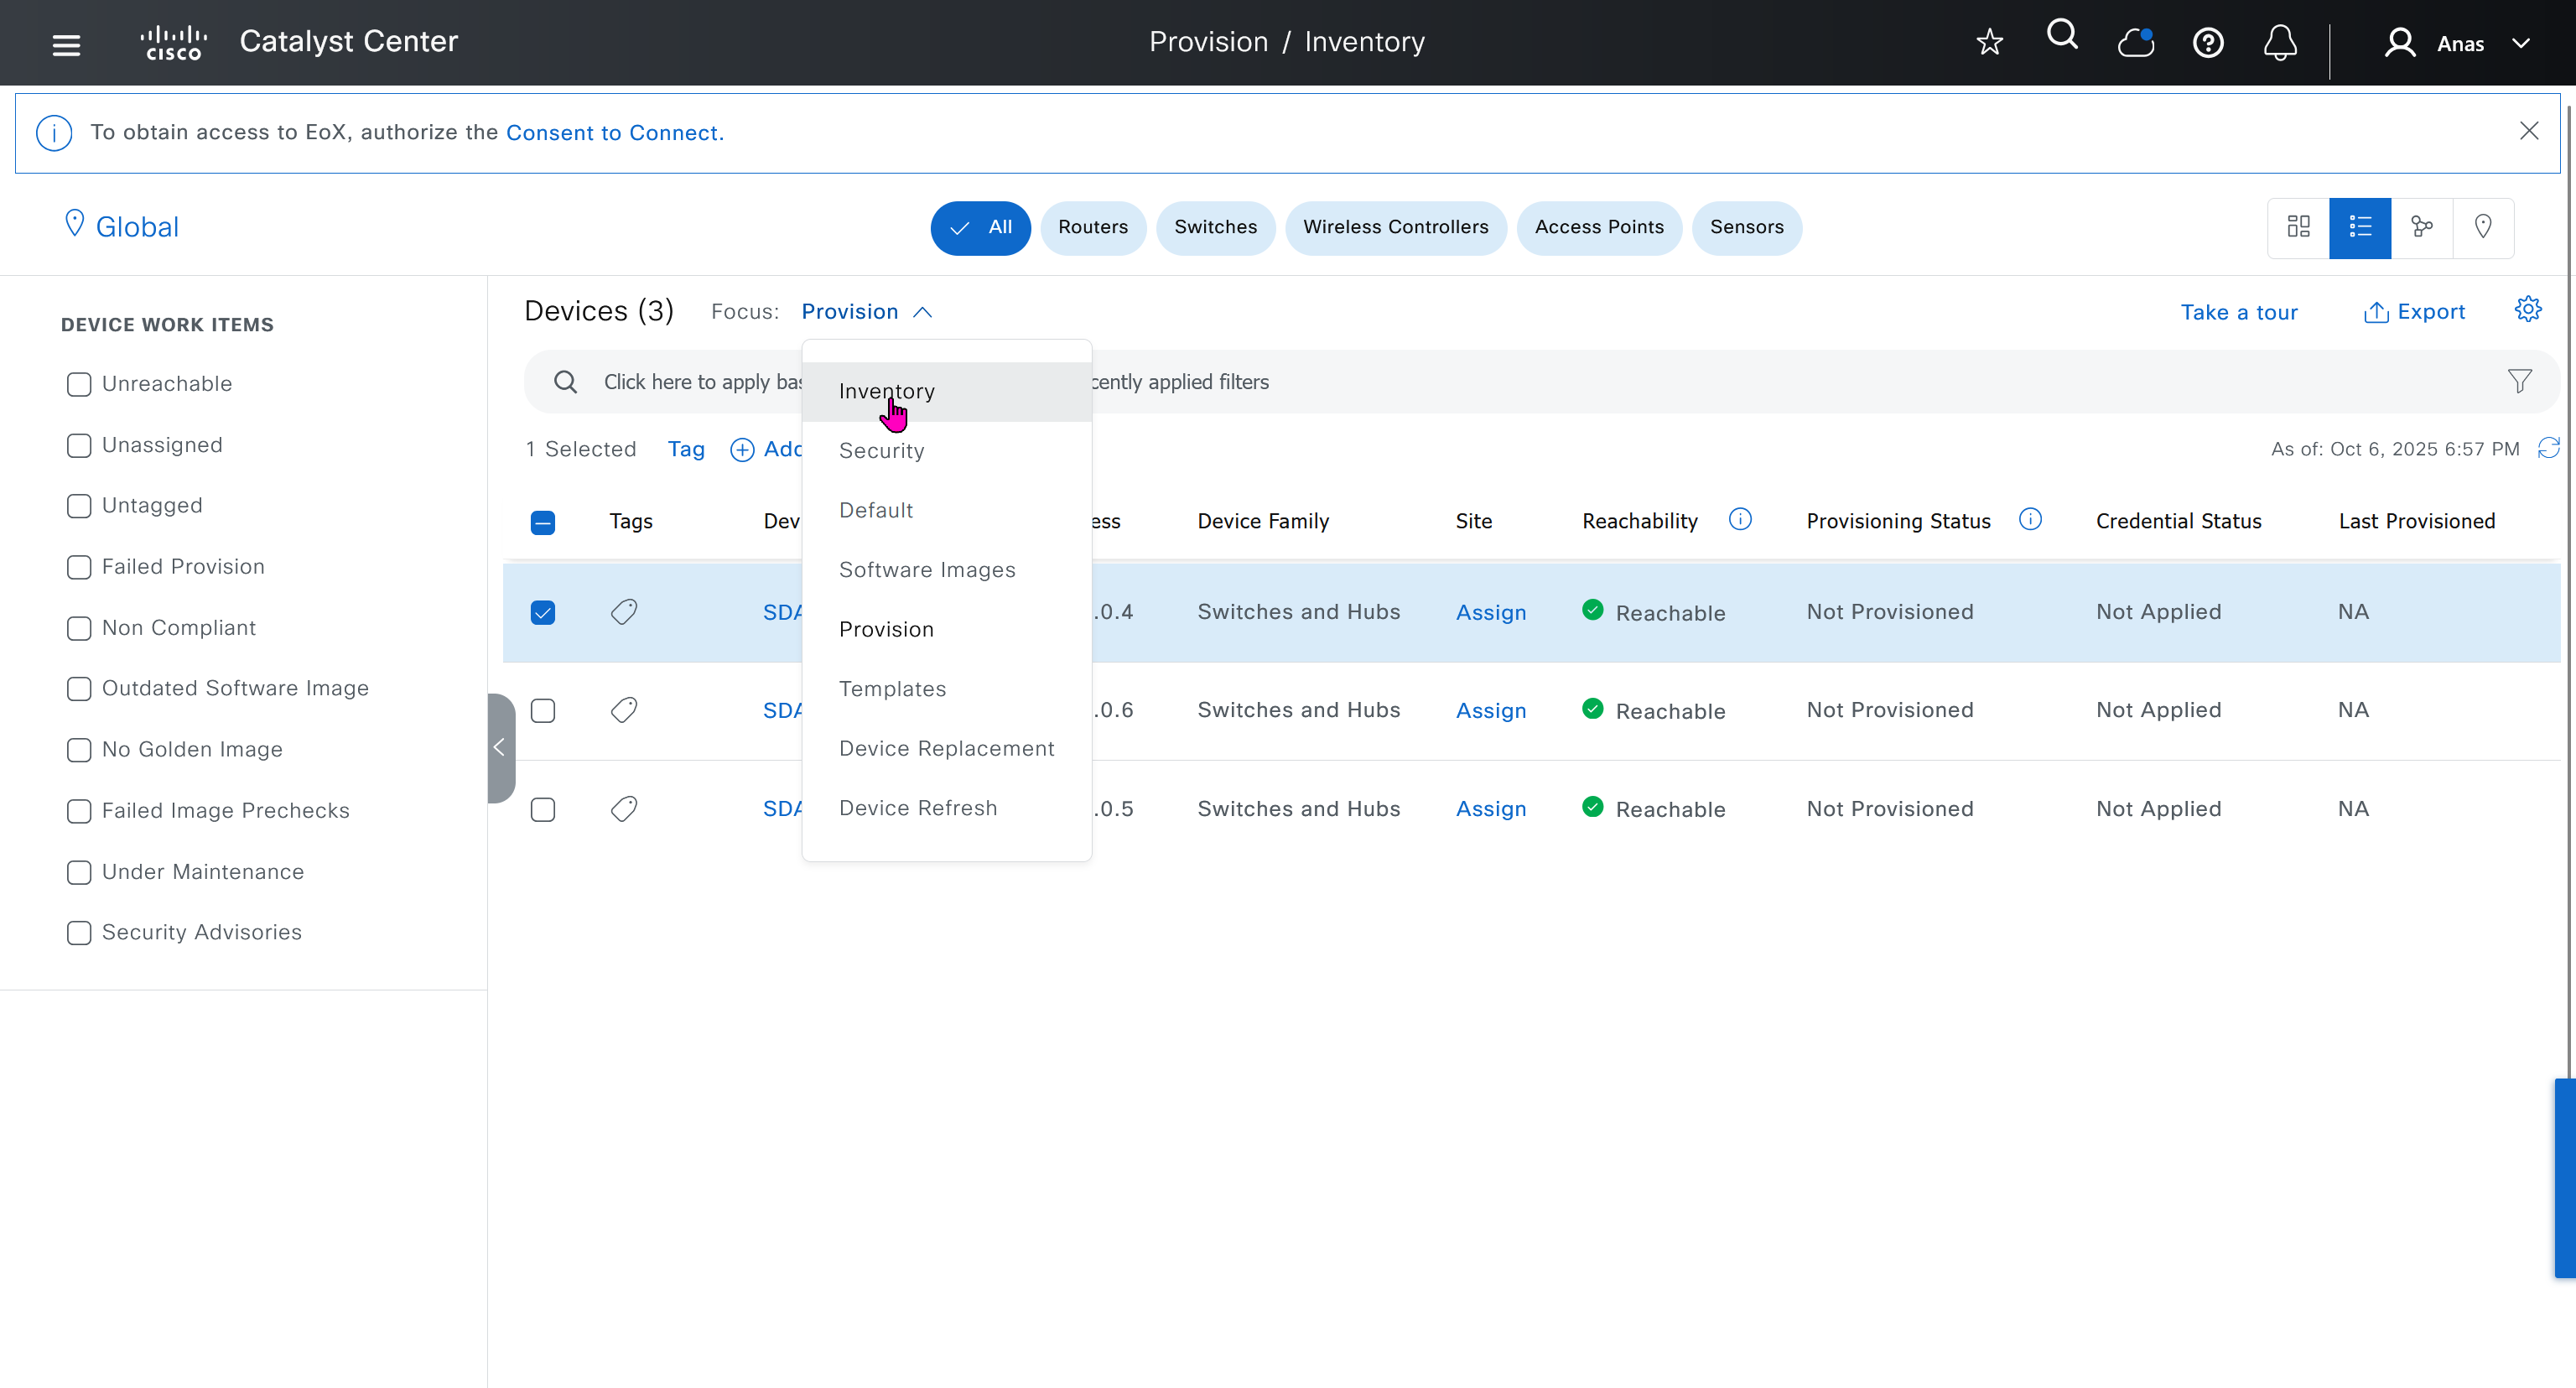Click the favorites star icon
This screenshot has width=2576, height=1388.
1989,42
